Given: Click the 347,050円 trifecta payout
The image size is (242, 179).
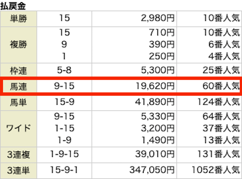Looking at the screenshot, I should coord(152,170).
